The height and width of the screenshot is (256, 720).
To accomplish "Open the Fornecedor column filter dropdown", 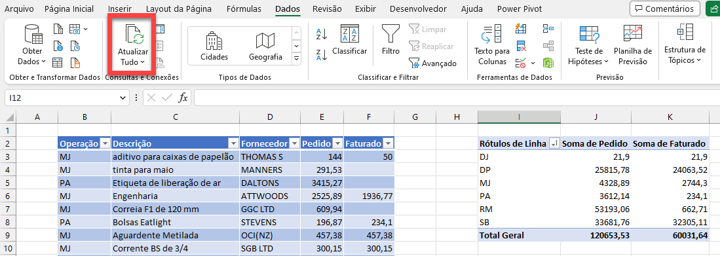I will [x=294, y=143].
